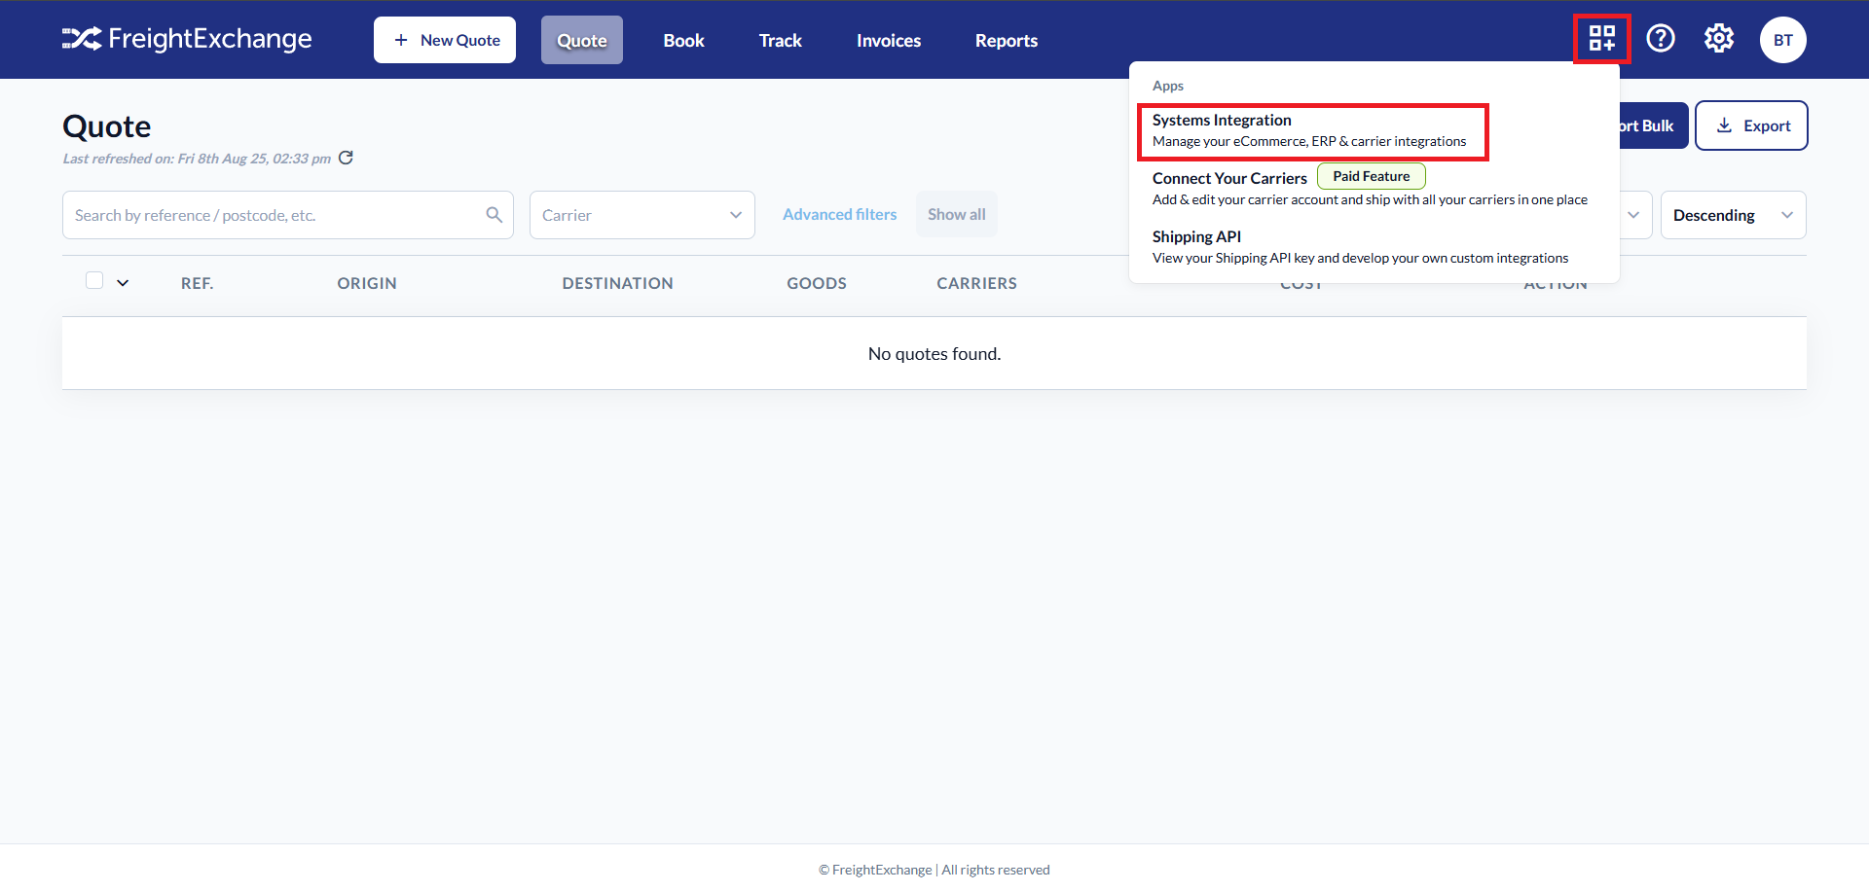Focus the search by reference field
Image resolution: width=1869 pixels, height=892 pixels.
pos(288,215)
